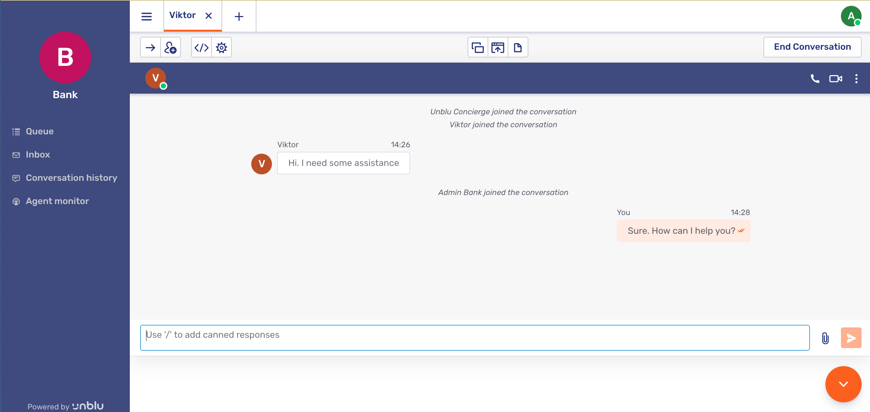Click the orange chevron down floating button
870x412 pixels.
(843, 384)
